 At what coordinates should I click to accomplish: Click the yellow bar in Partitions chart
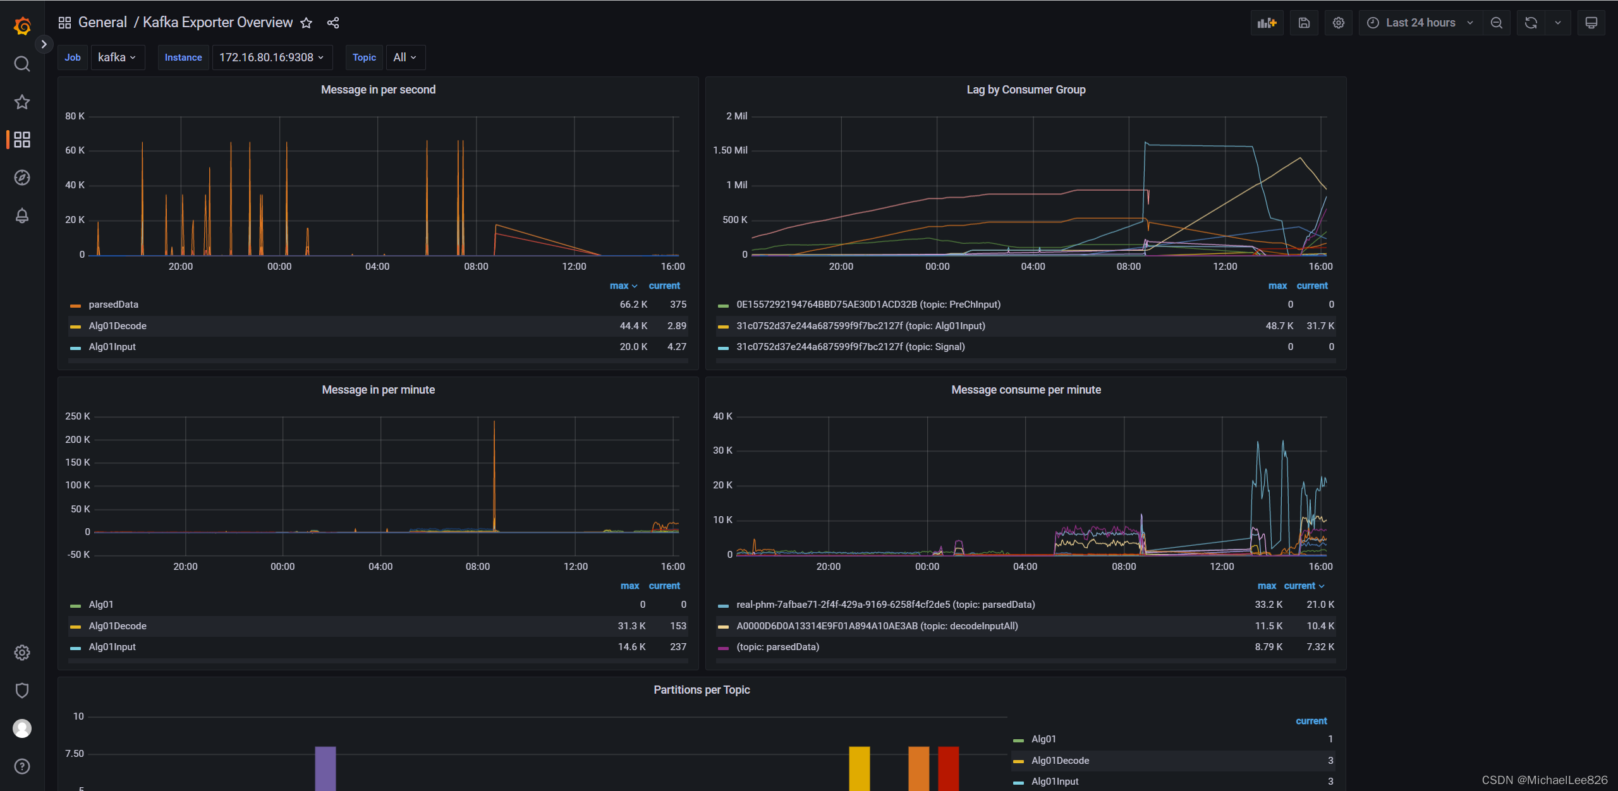pos(860,768)
